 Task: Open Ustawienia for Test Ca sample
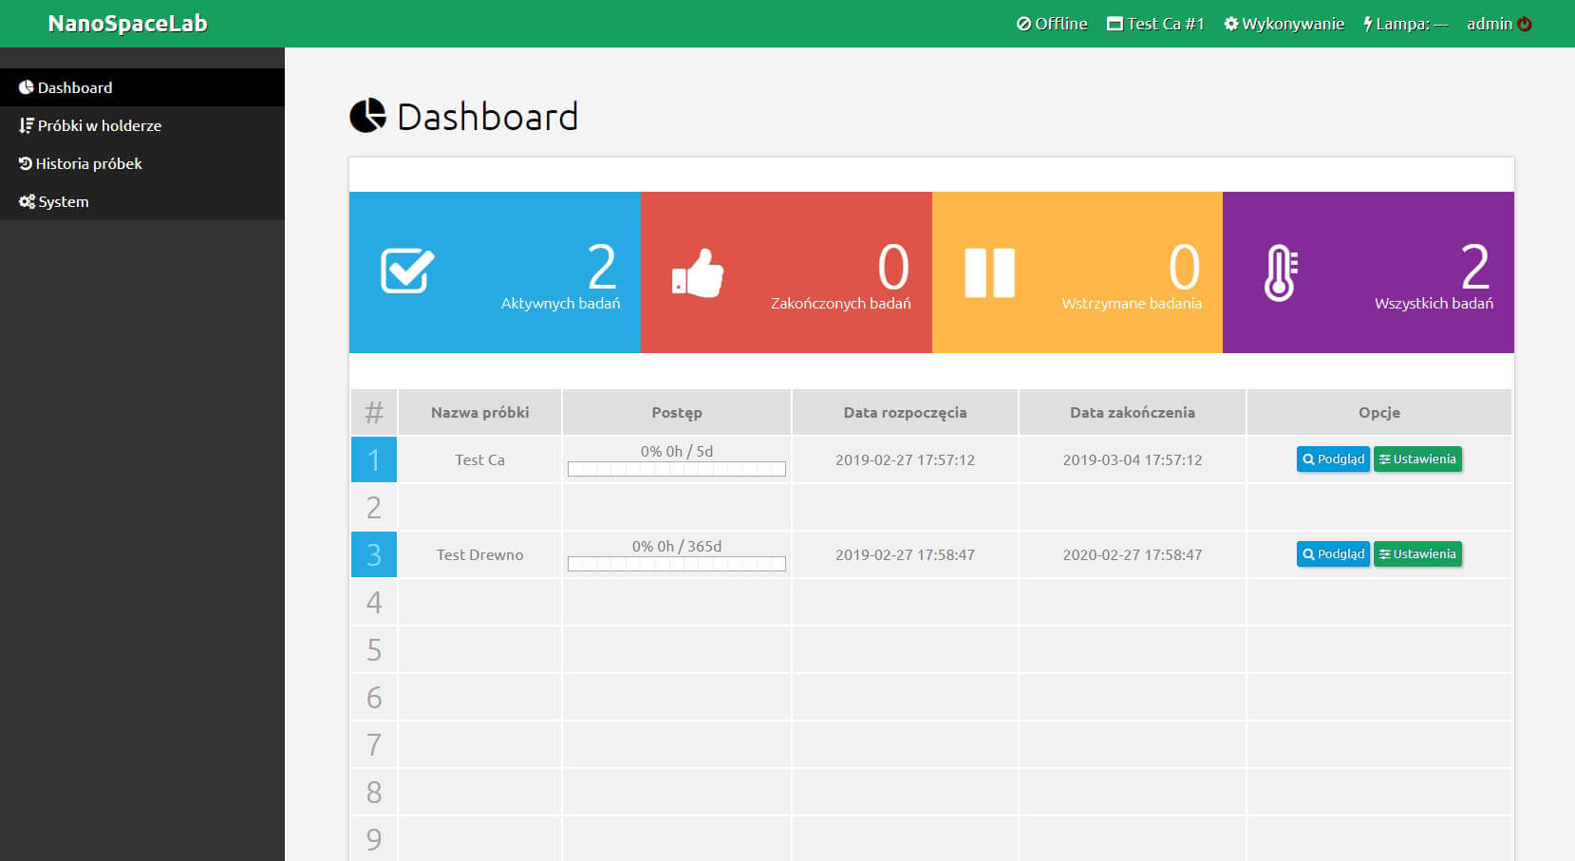[x=1417, y=459]
